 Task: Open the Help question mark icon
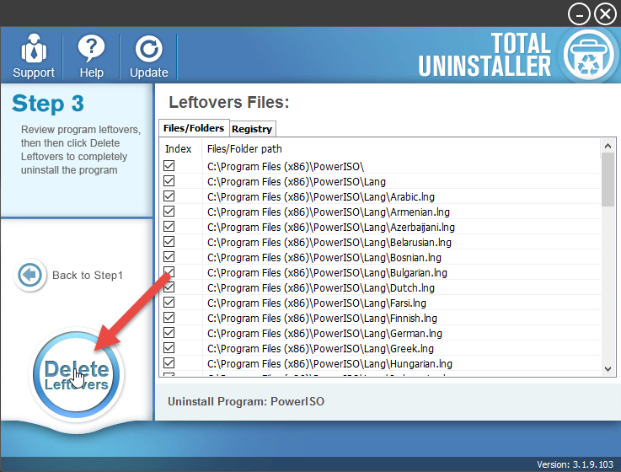click(x=91, y=48)
